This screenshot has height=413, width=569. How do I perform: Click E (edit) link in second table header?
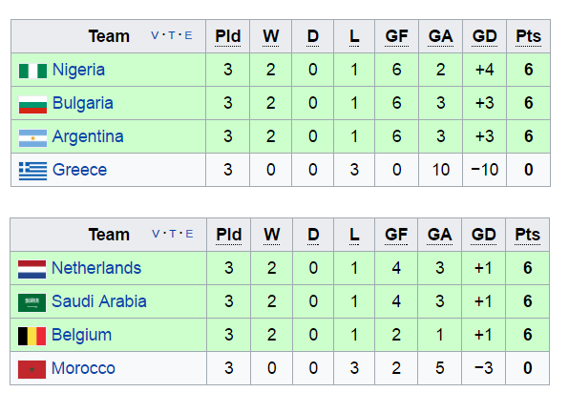point(189,234)
